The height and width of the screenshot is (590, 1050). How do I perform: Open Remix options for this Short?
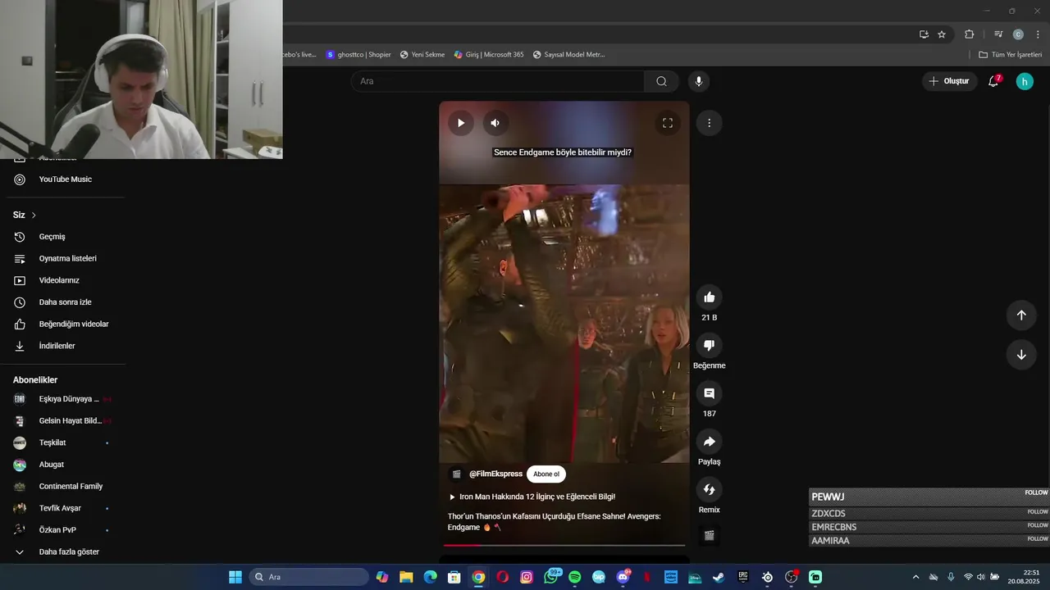(x=710, y=489)
